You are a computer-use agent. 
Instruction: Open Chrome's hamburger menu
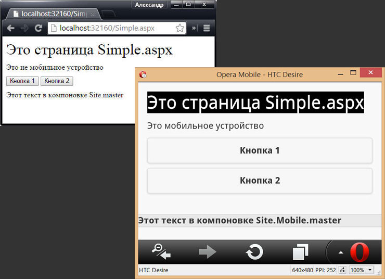(207, 28)
